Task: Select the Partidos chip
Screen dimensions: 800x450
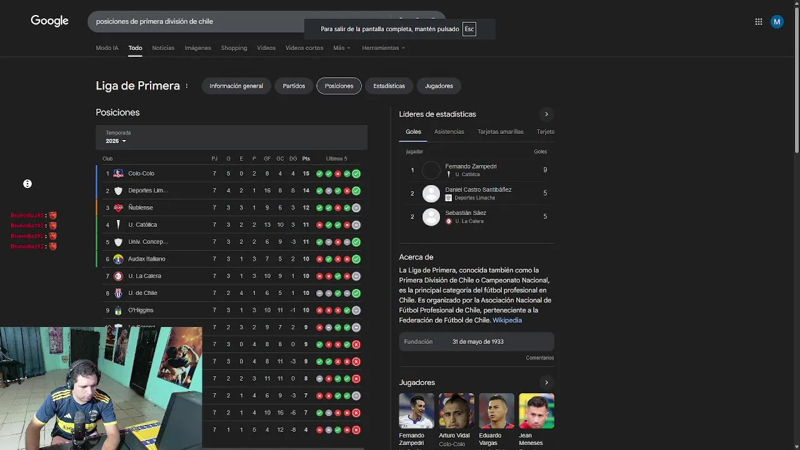Action: click(x=294, y=86)
